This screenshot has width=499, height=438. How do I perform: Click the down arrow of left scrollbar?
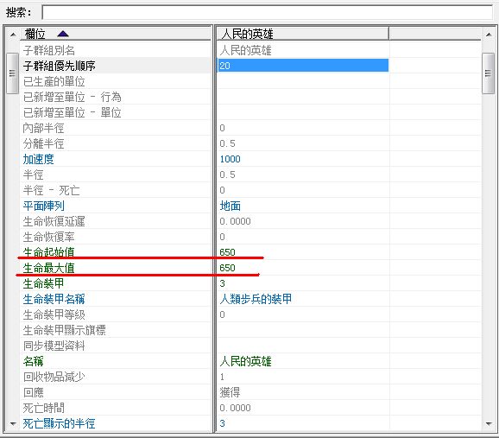click(x=13, y=423)
